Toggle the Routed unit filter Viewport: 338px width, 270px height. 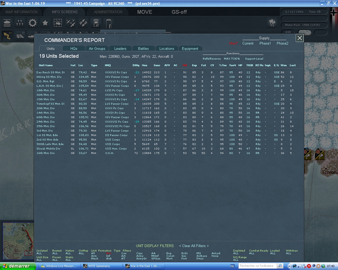(56, 252)
